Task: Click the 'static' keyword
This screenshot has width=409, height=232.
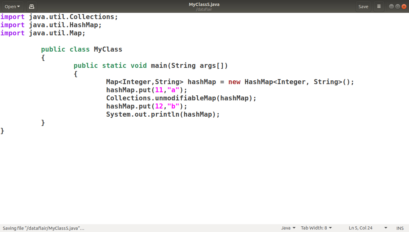Action: [x=114, y=66]
